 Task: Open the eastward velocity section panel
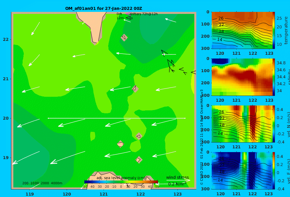tap(242, 171)
